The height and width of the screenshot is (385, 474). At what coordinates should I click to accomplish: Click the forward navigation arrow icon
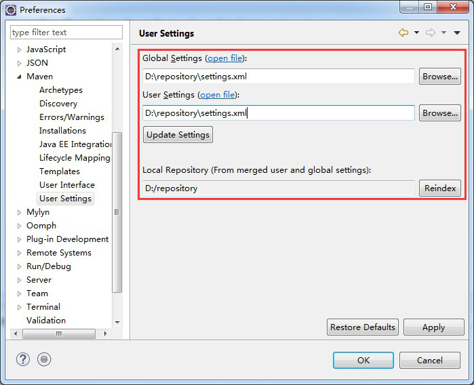point(430,33)
